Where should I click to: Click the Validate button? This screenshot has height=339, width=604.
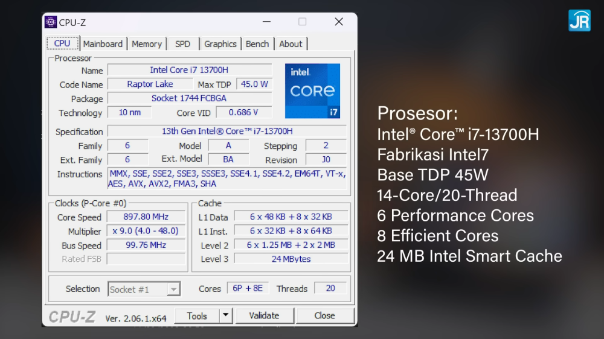(265, 315)
